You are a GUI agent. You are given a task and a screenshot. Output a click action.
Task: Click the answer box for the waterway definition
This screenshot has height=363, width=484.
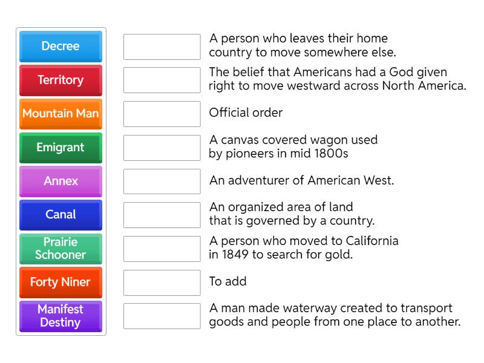[161, 316]
